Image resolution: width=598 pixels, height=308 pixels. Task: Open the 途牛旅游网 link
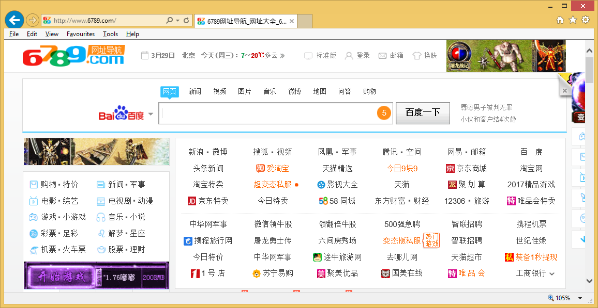pyautogui.click(x=337, y=257)
